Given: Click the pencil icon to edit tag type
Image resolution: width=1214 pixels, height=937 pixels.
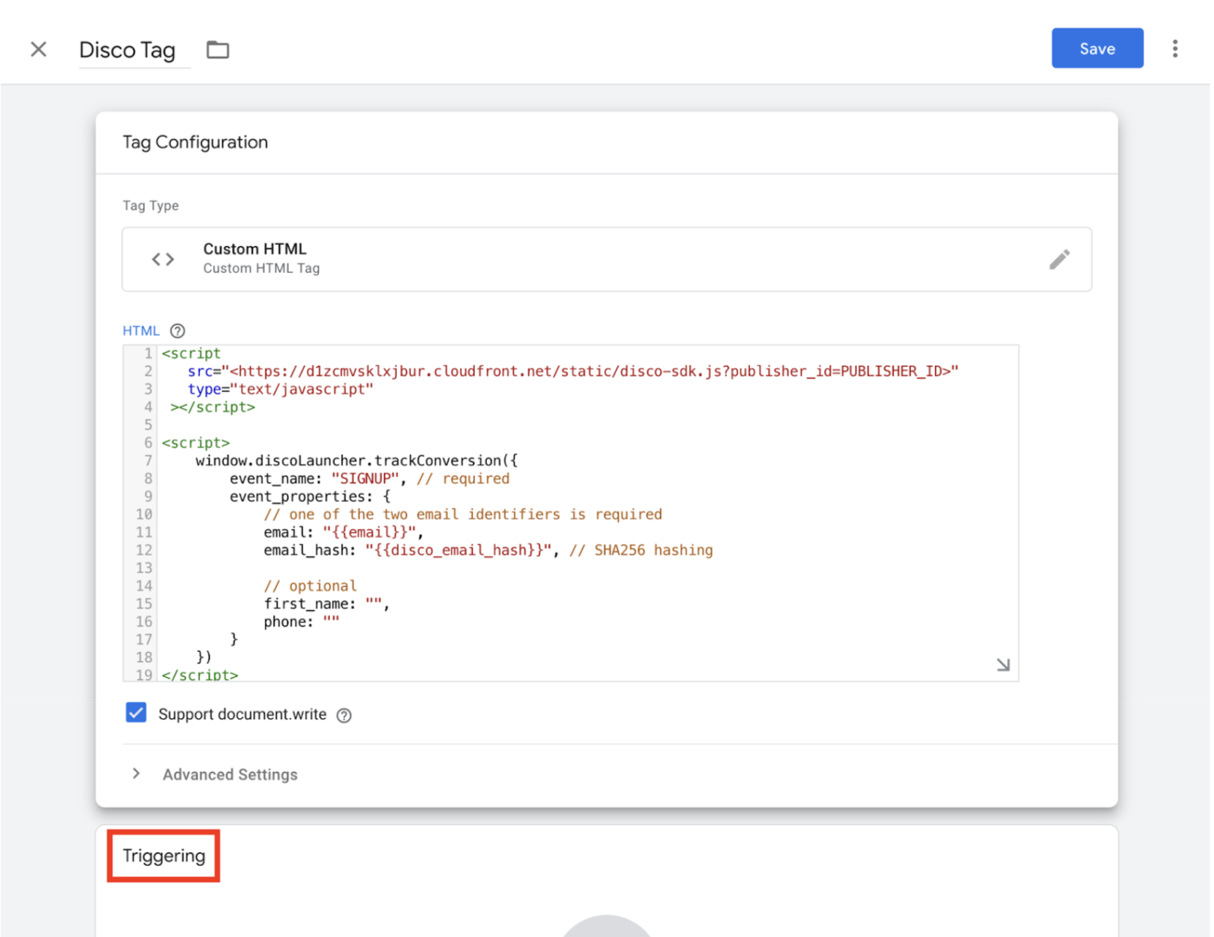Looking at the screenshot, I should 1059,259.
